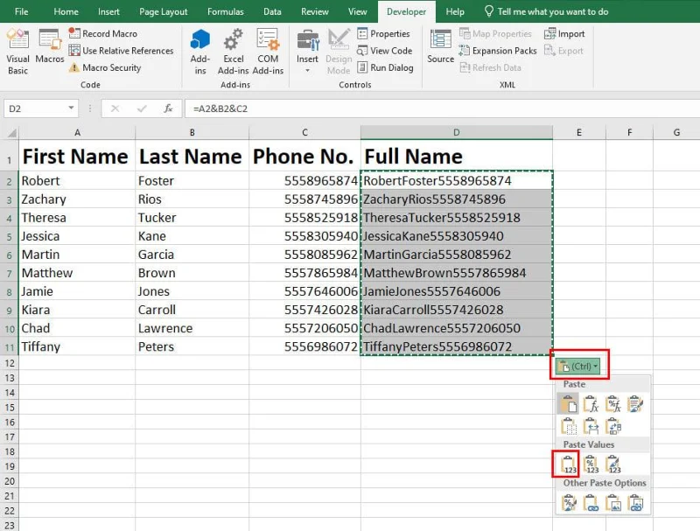
Task: Open the Page Layout tab
Action: (162, 11)
